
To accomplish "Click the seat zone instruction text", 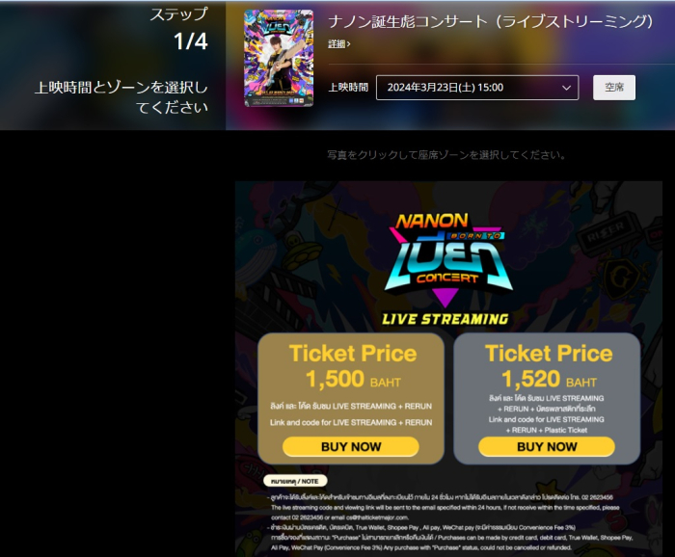I will 445,155.
